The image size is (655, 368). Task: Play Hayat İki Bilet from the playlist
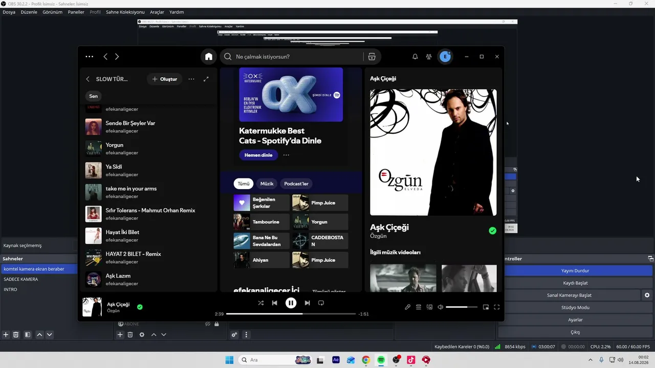point(149,236)
